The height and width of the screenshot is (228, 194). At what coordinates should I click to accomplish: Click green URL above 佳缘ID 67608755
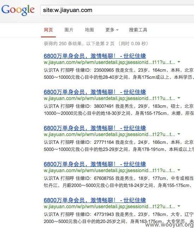click(x=110, y=171)
